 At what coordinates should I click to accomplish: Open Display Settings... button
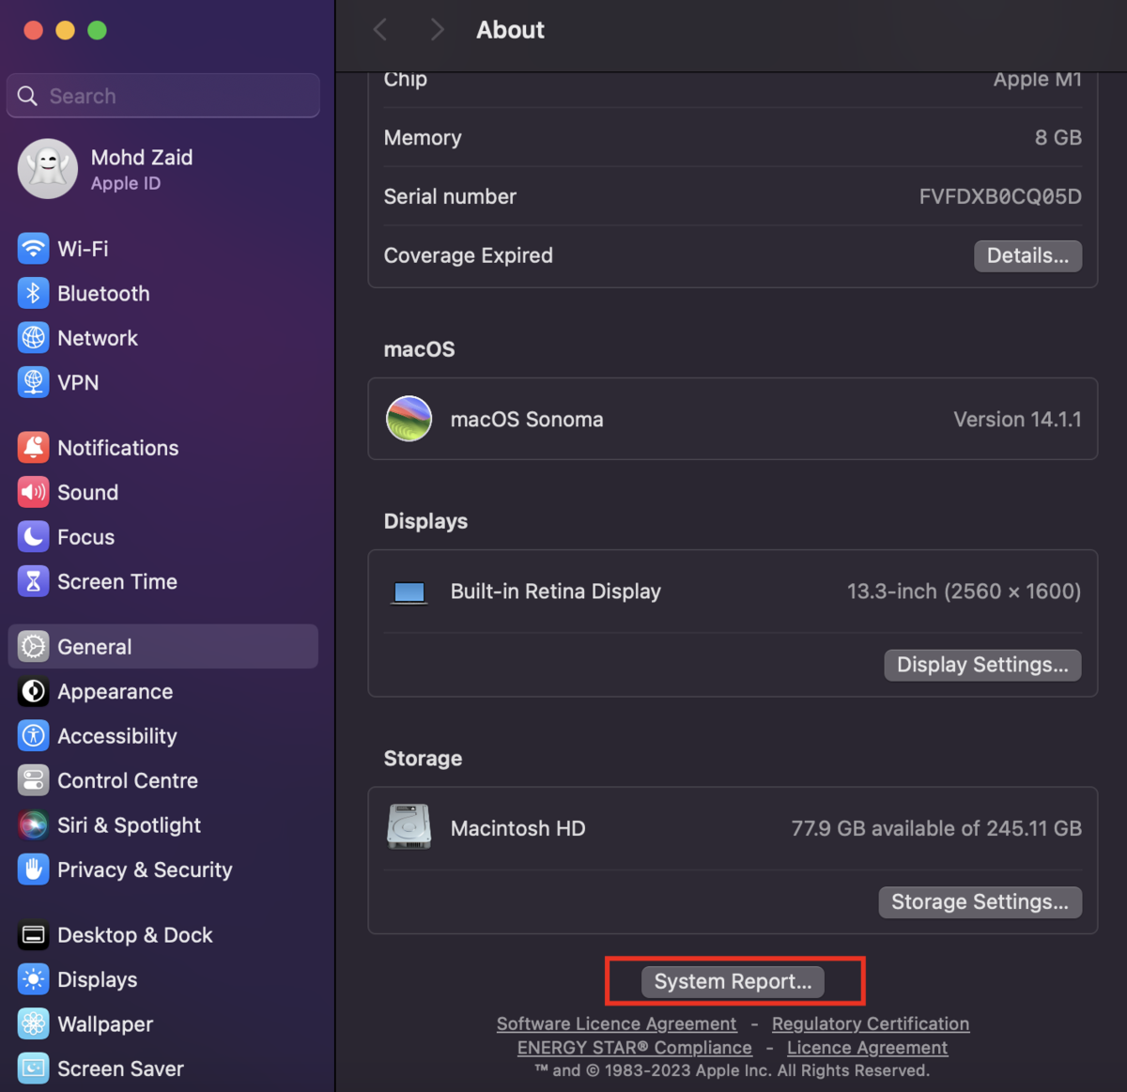(x=982, y=665)
